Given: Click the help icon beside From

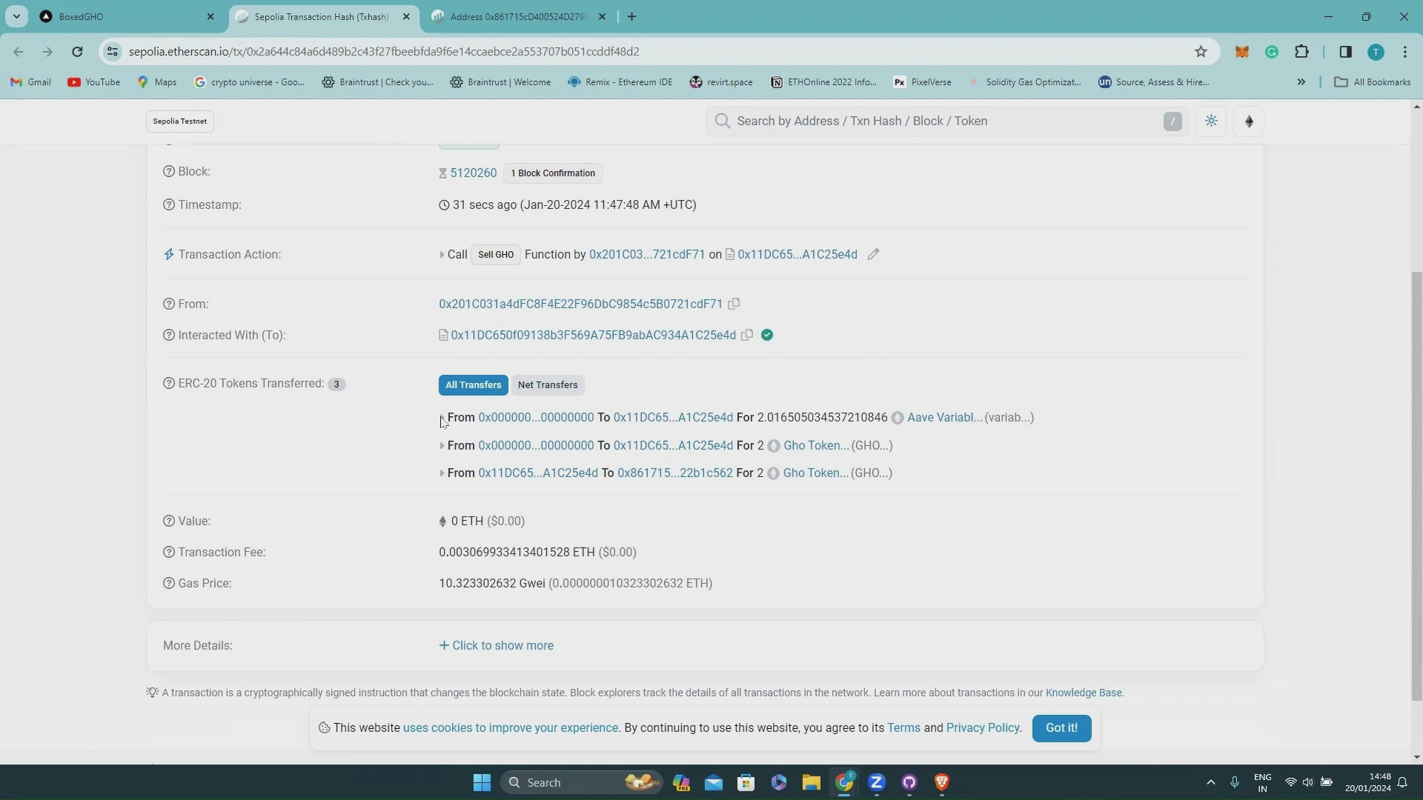Looking at the screenshot, I should (169, 304).
